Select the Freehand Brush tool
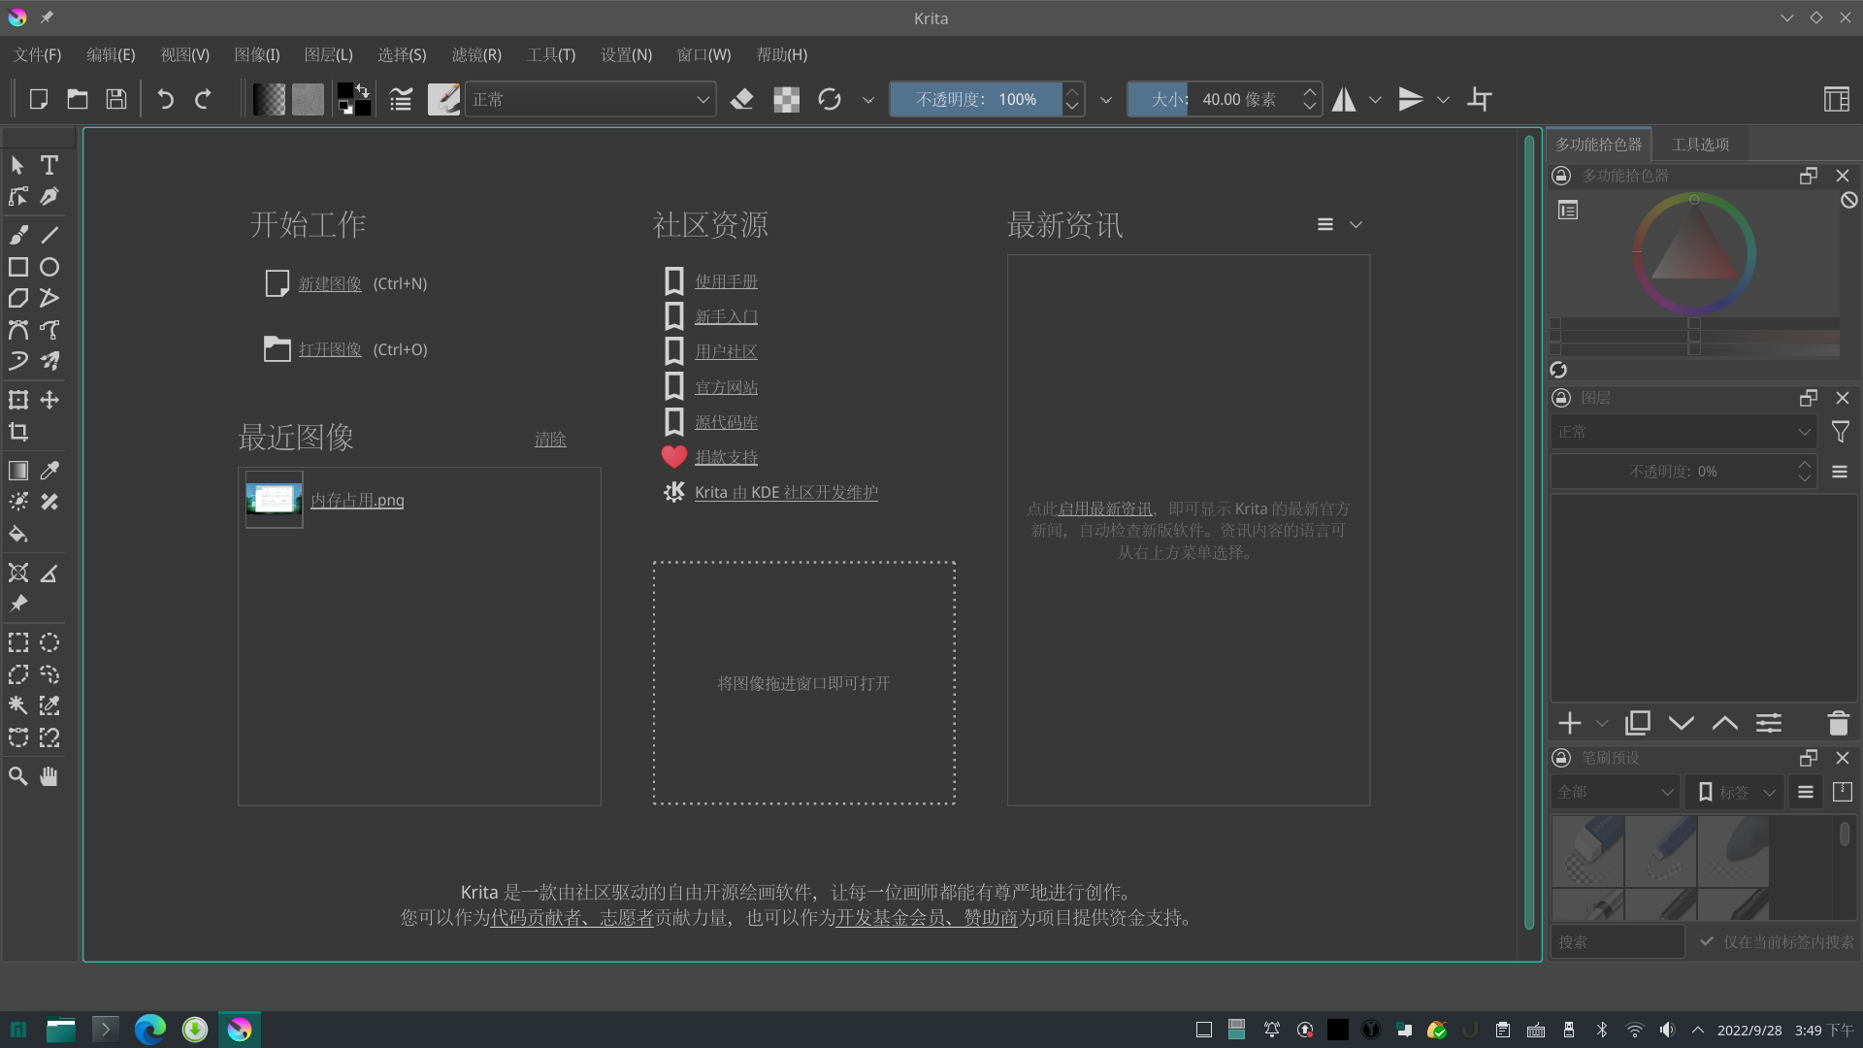Image resolution: width=1863 pixels, height=1048 pixels. coord(18,235)
